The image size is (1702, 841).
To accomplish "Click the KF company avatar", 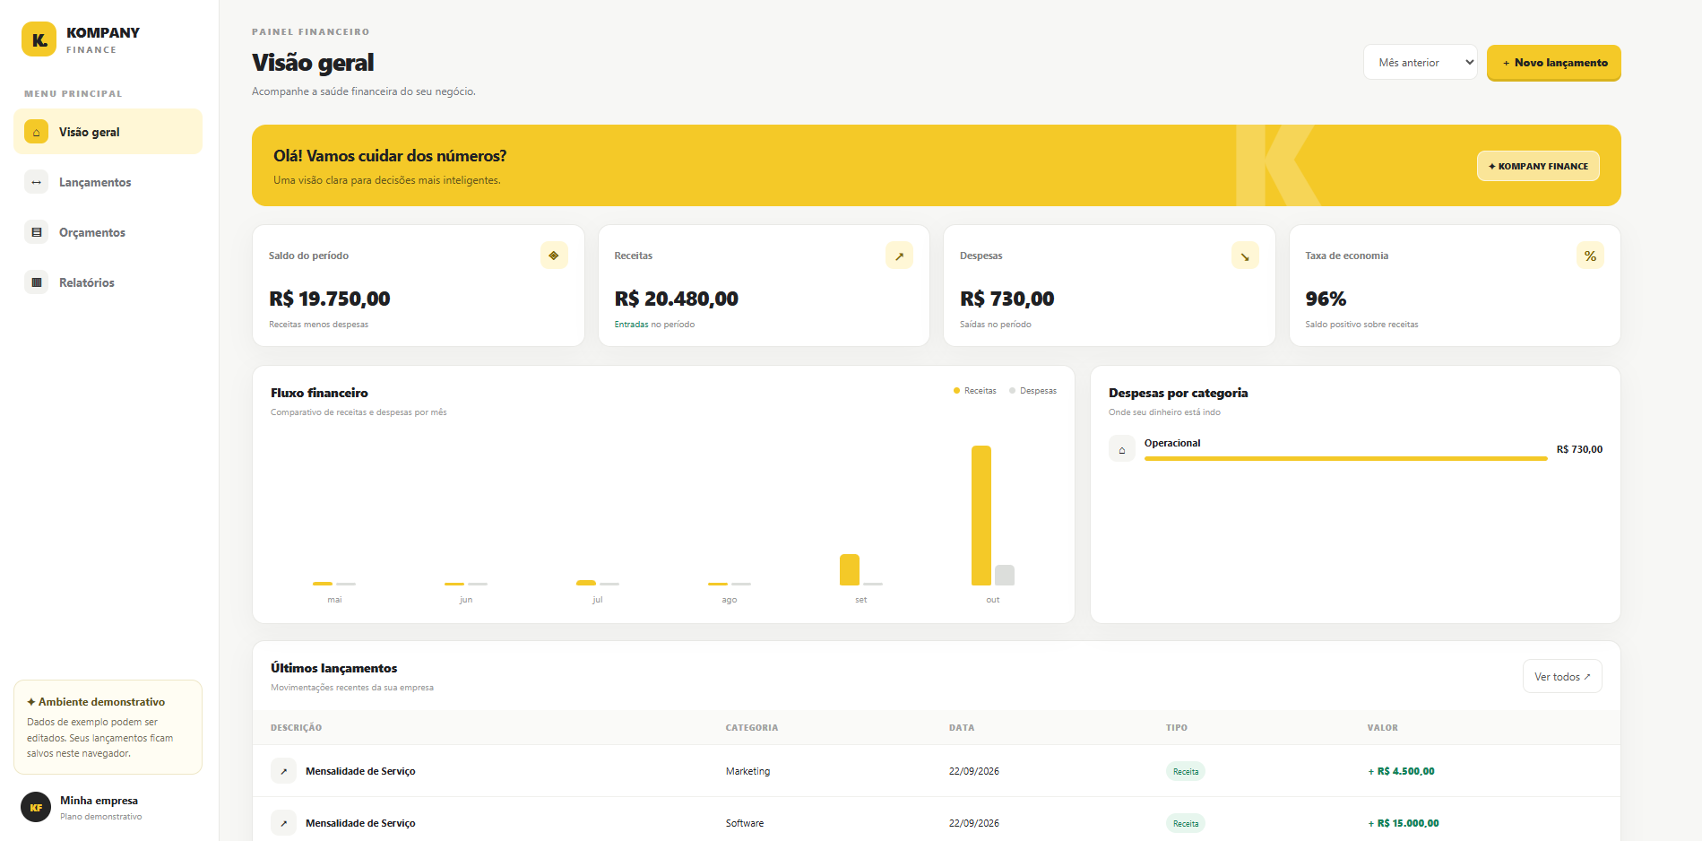I will 36,807.
